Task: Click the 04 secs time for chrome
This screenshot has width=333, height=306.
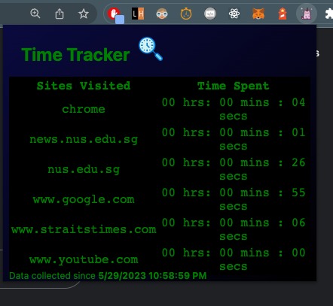Action: coord(234,109)
